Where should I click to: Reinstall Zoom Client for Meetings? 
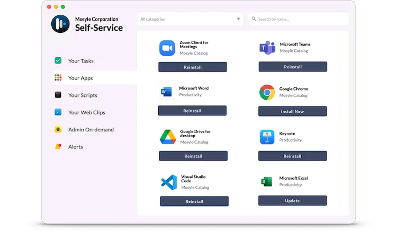193,67
